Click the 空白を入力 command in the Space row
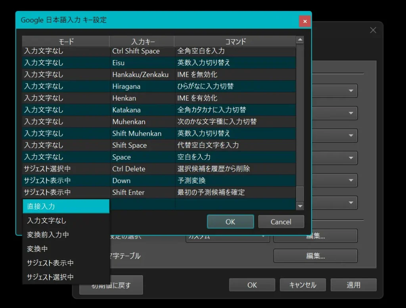406x308 pixels. point(236,157)
